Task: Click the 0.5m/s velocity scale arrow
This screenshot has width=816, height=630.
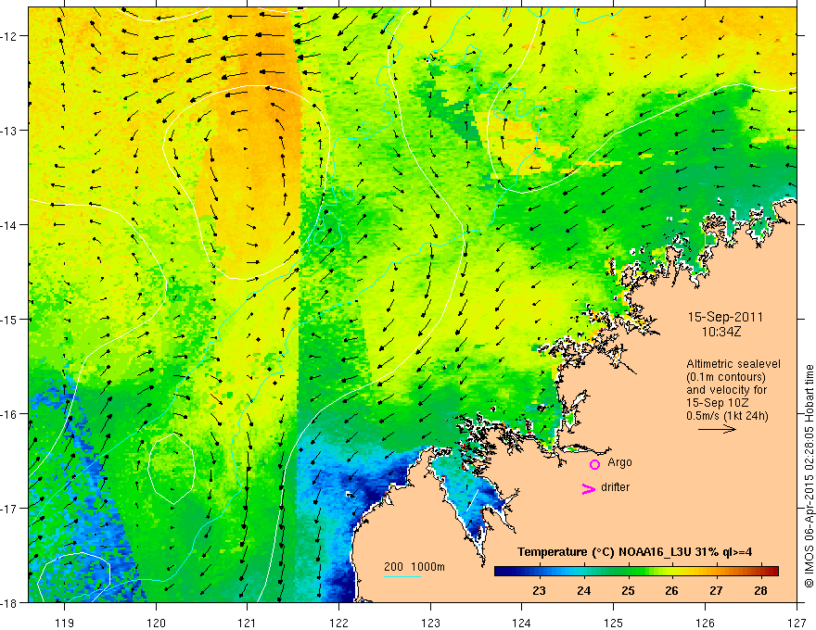Action: (717, 429)
